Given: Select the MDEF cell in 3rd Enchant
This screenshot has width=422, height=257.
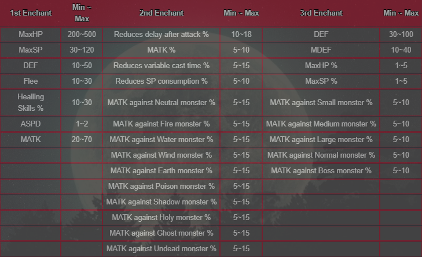Looking at the screenshot, I should tap(321, 50).
